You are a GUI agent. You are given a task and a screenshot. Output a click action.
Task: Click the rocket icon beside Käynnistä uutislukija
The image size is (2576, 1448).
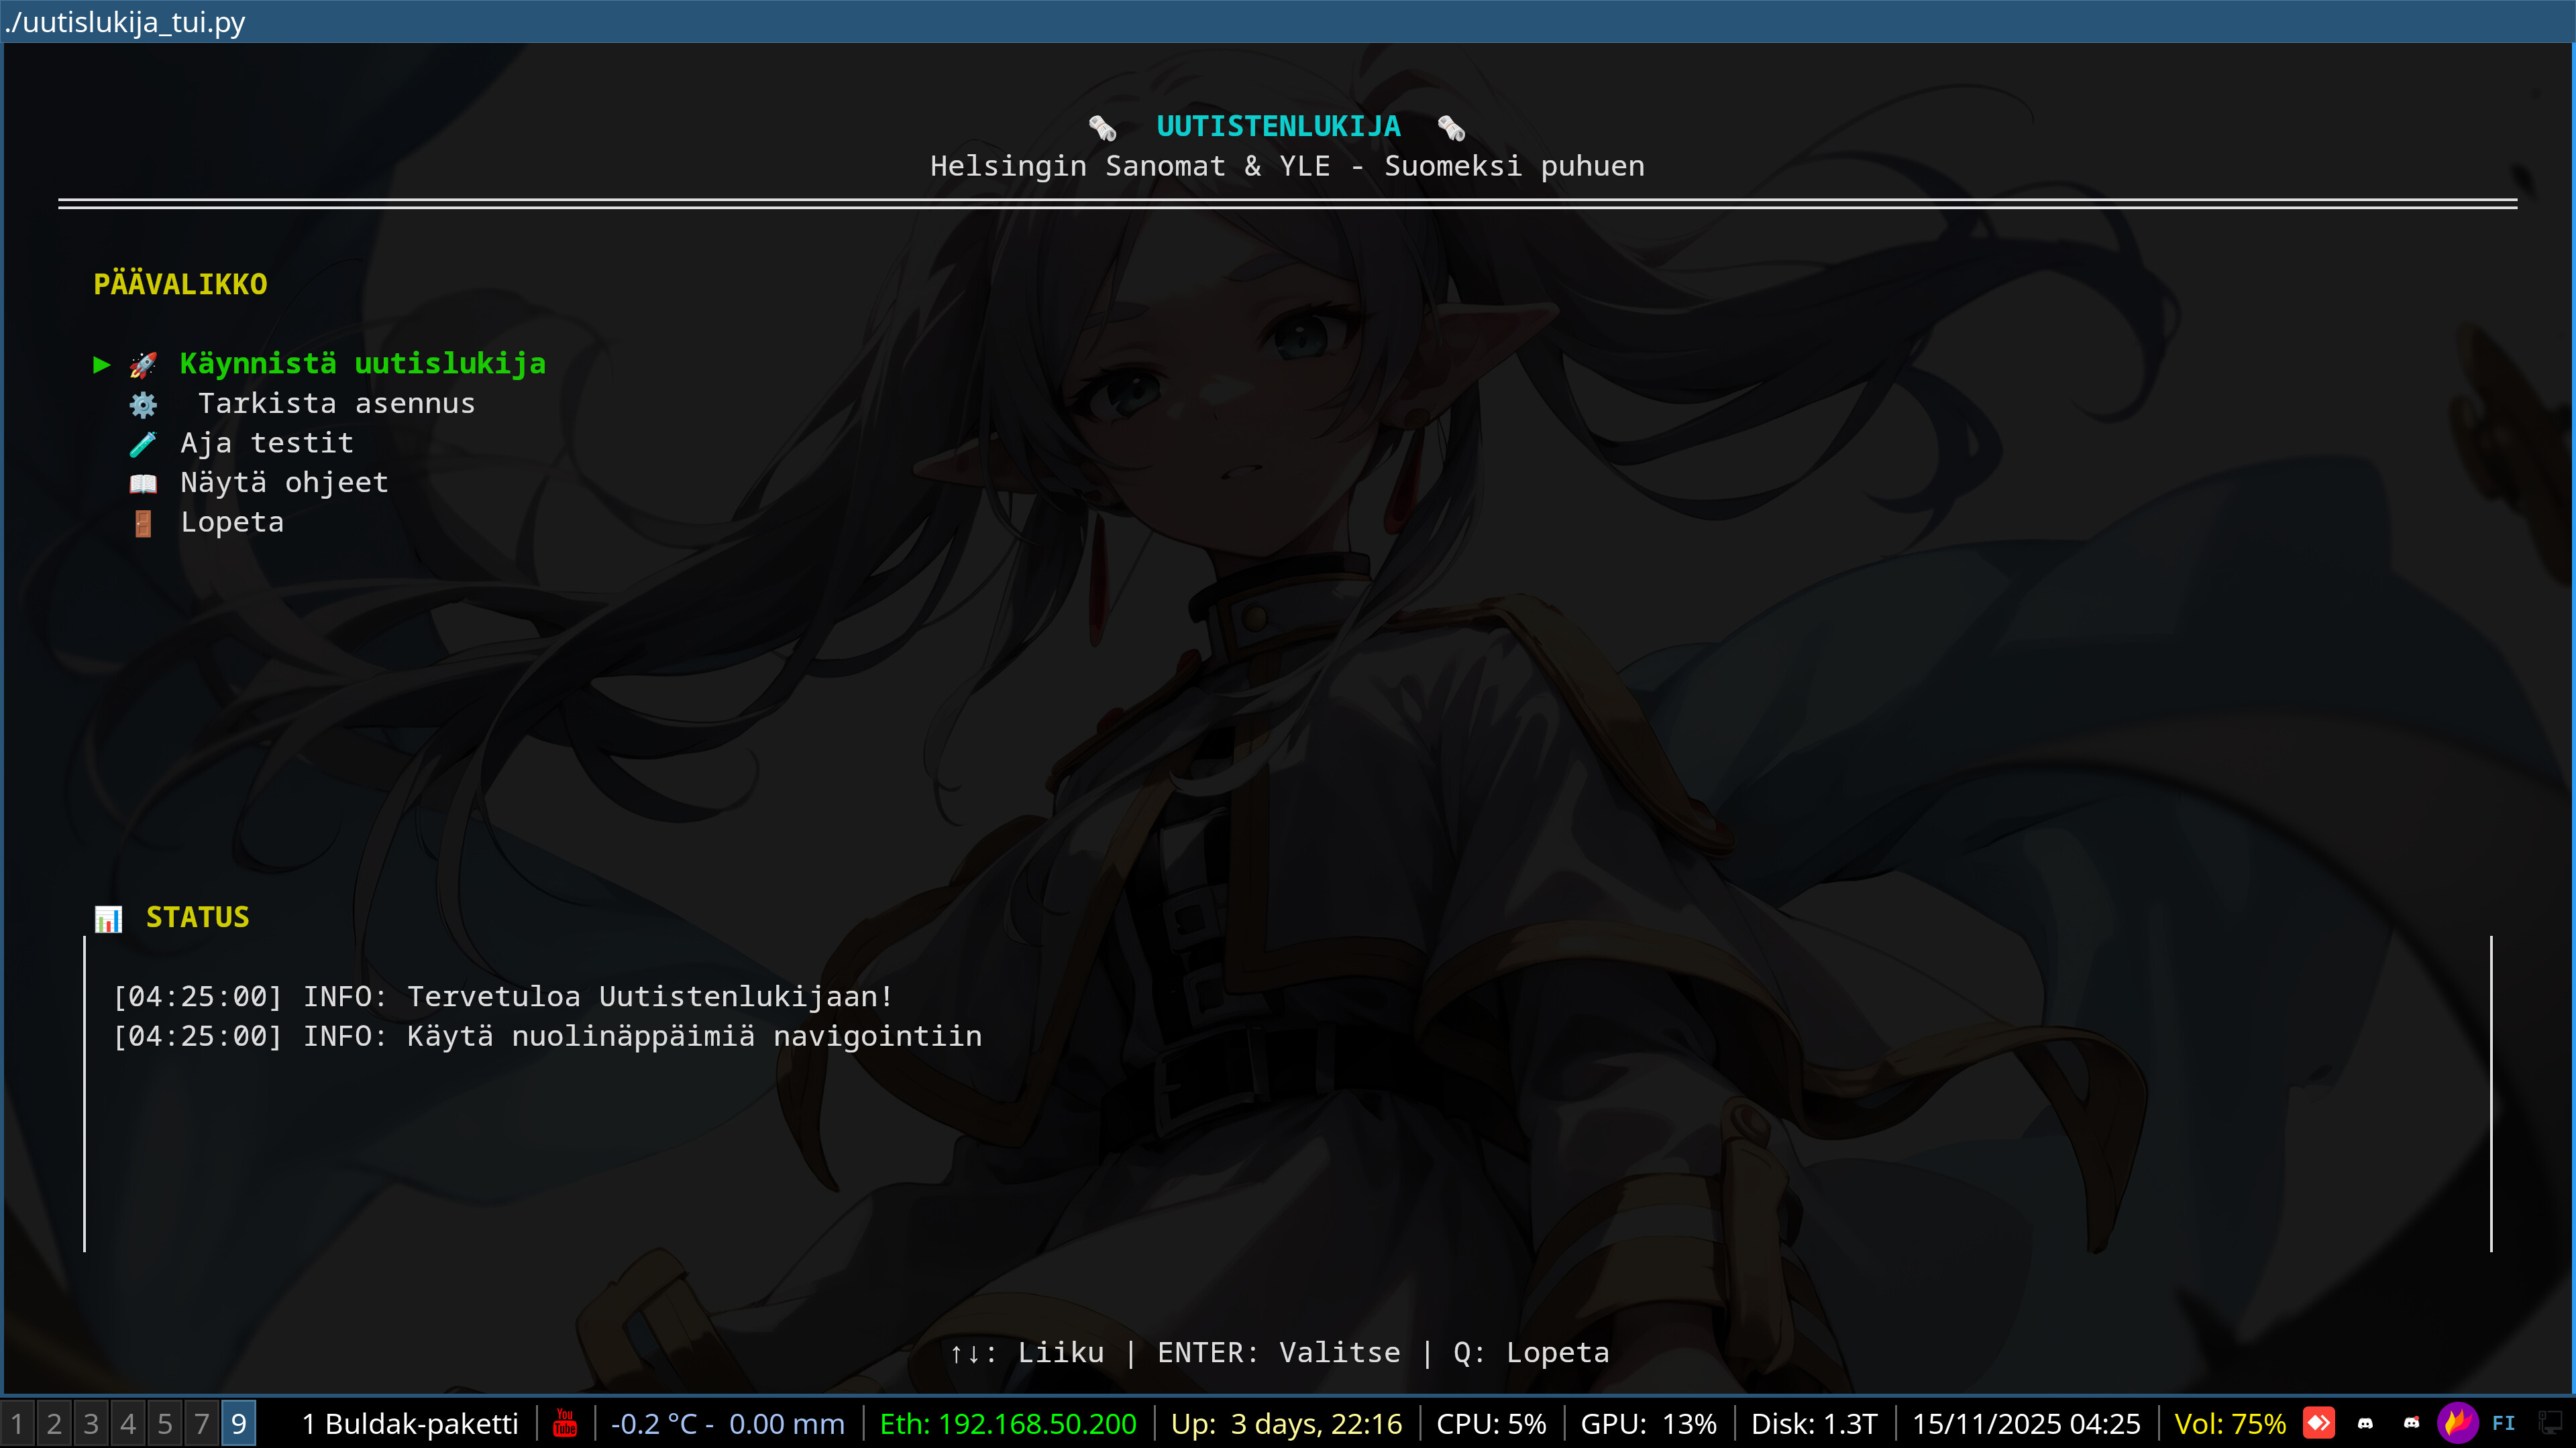pyautogui.click(x=143, y=365)
